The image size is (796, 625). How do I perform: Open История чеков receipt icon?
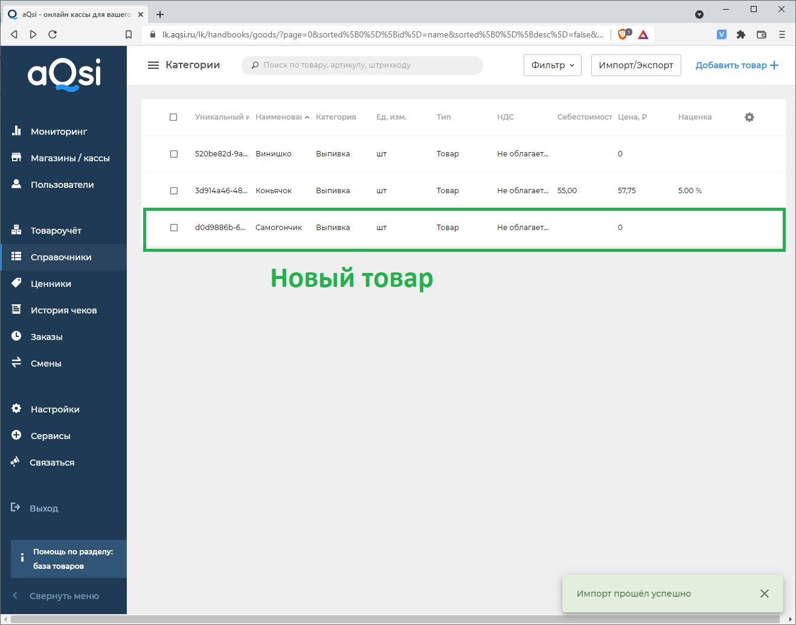16,310
